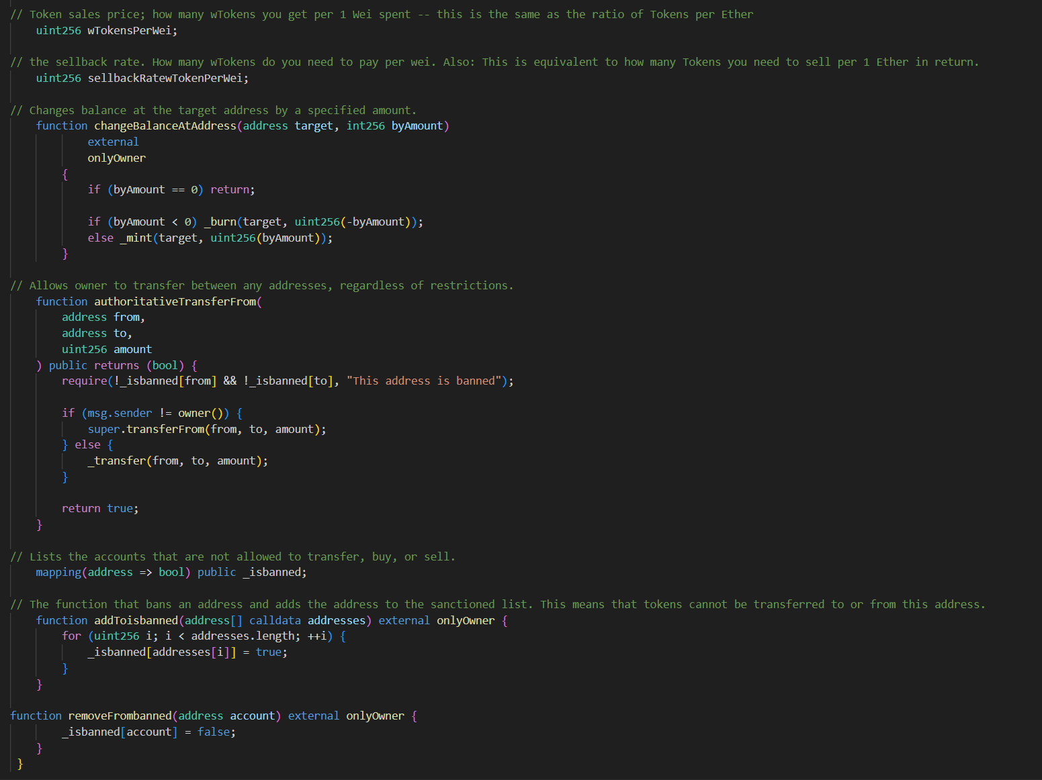The width and height of the screenshot is (1042, 780).
Task: Click the removeFrombanned function name
Action: 120,716
